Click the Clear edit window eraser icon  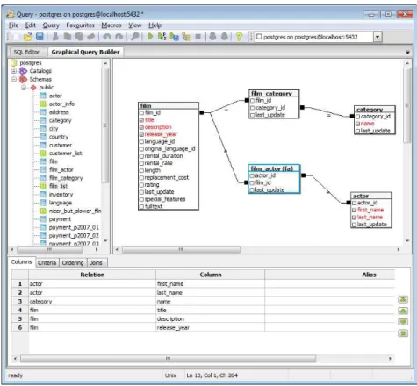pyautogui.click(x=91, y=37)
